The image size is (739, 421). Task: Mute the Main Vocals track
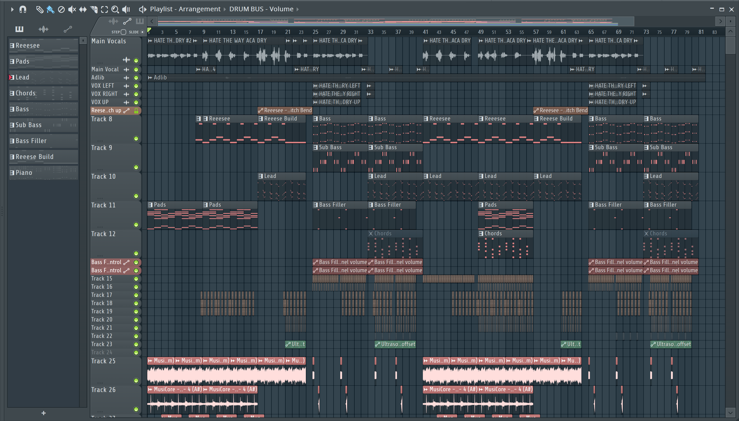pyautogui.click(x=136, y=61)
